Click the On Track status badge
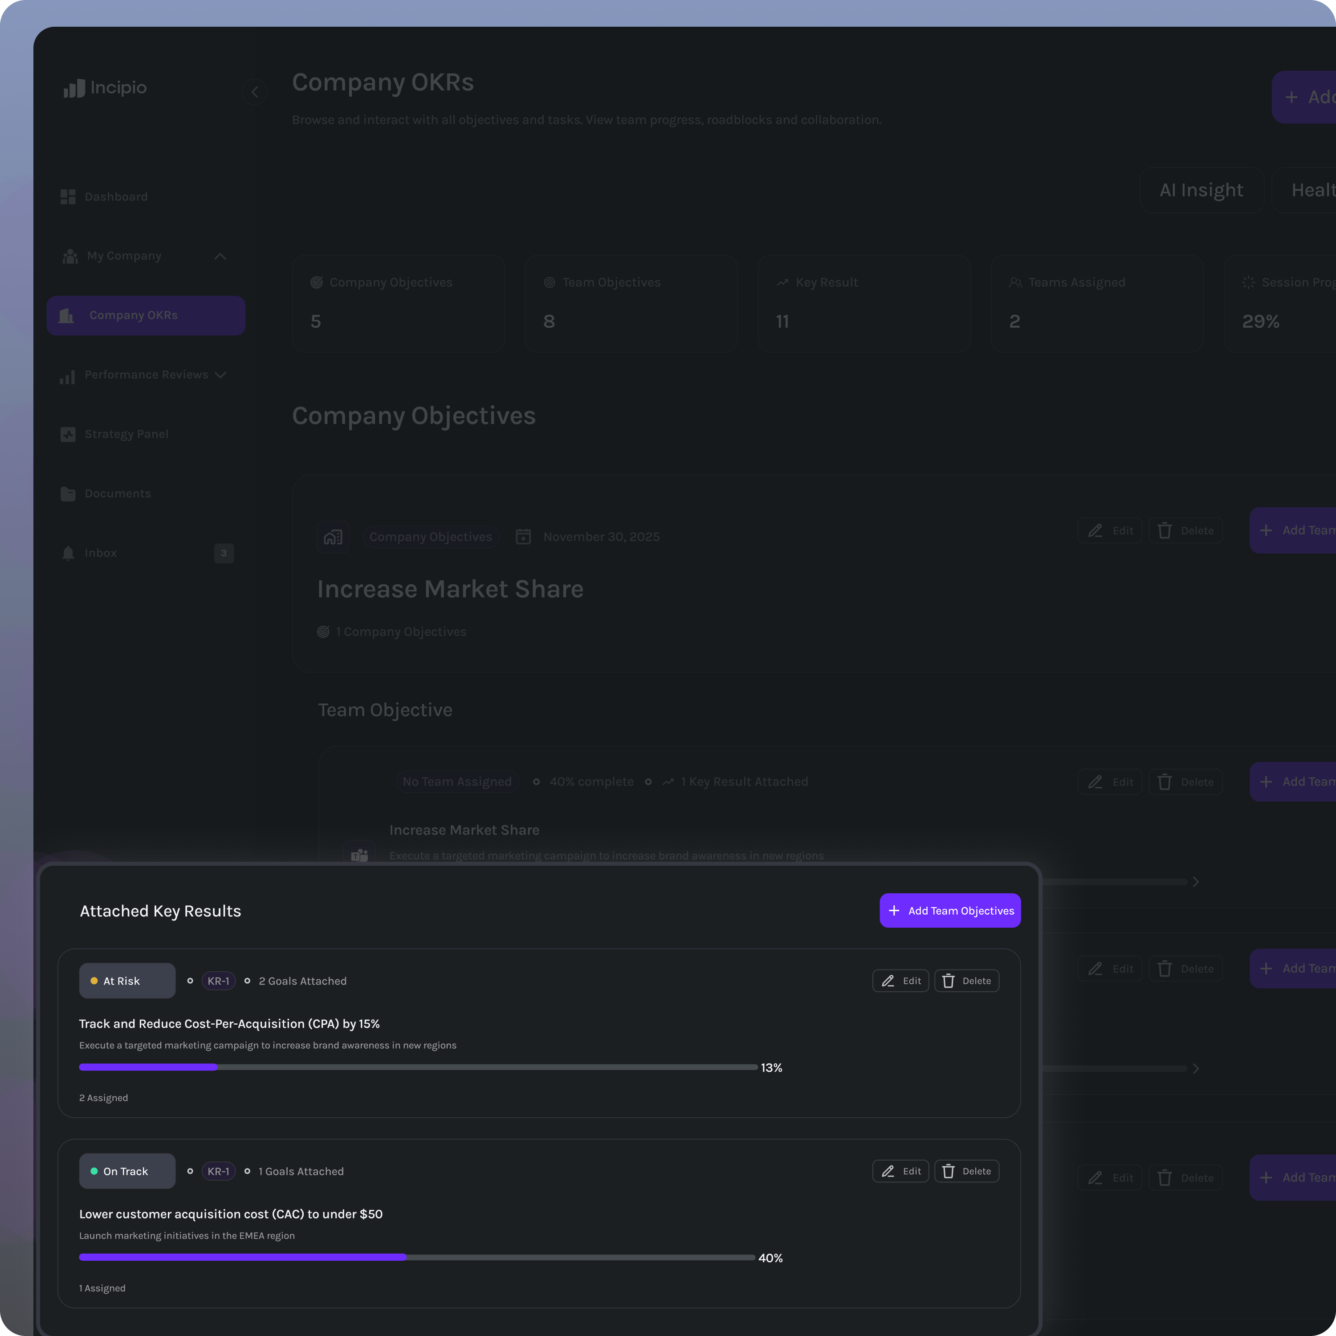This screenshot has height=1336, width=1336. 127,1171
